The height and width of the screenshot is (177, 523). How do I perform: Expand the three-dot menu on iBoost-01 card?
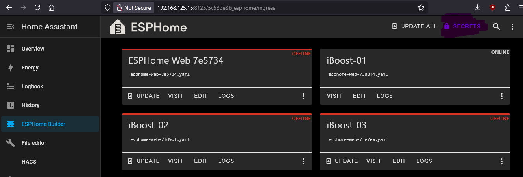[502, 96]
